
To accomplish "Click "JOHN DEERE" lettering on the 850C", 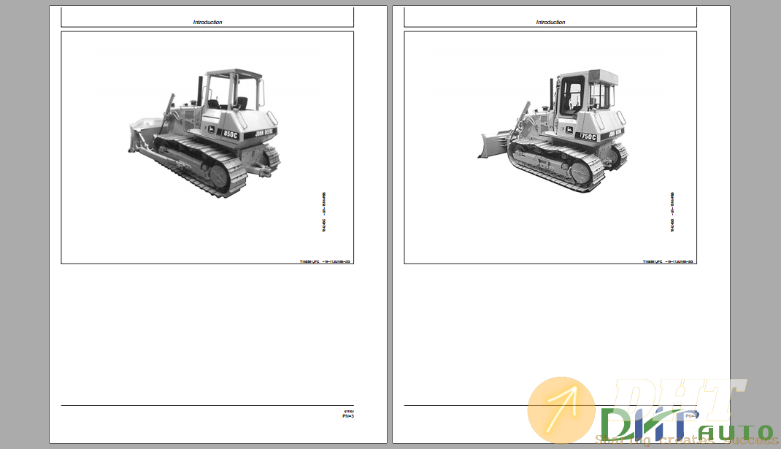I will (264, 133).
